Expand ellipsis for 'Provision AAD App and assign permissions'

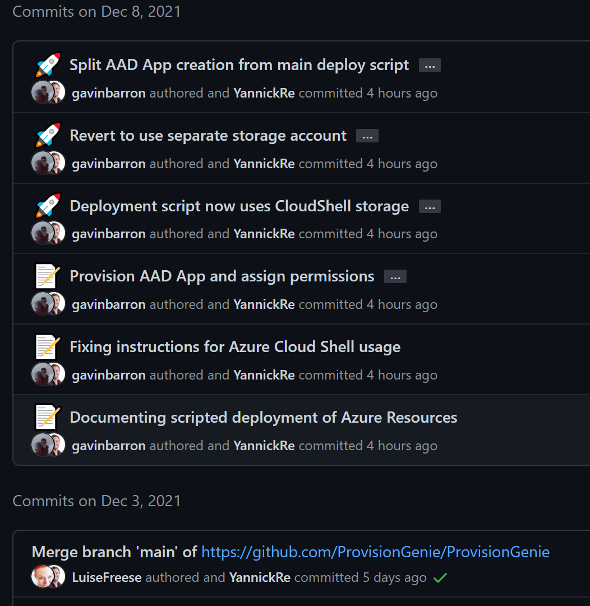point(395,277)
